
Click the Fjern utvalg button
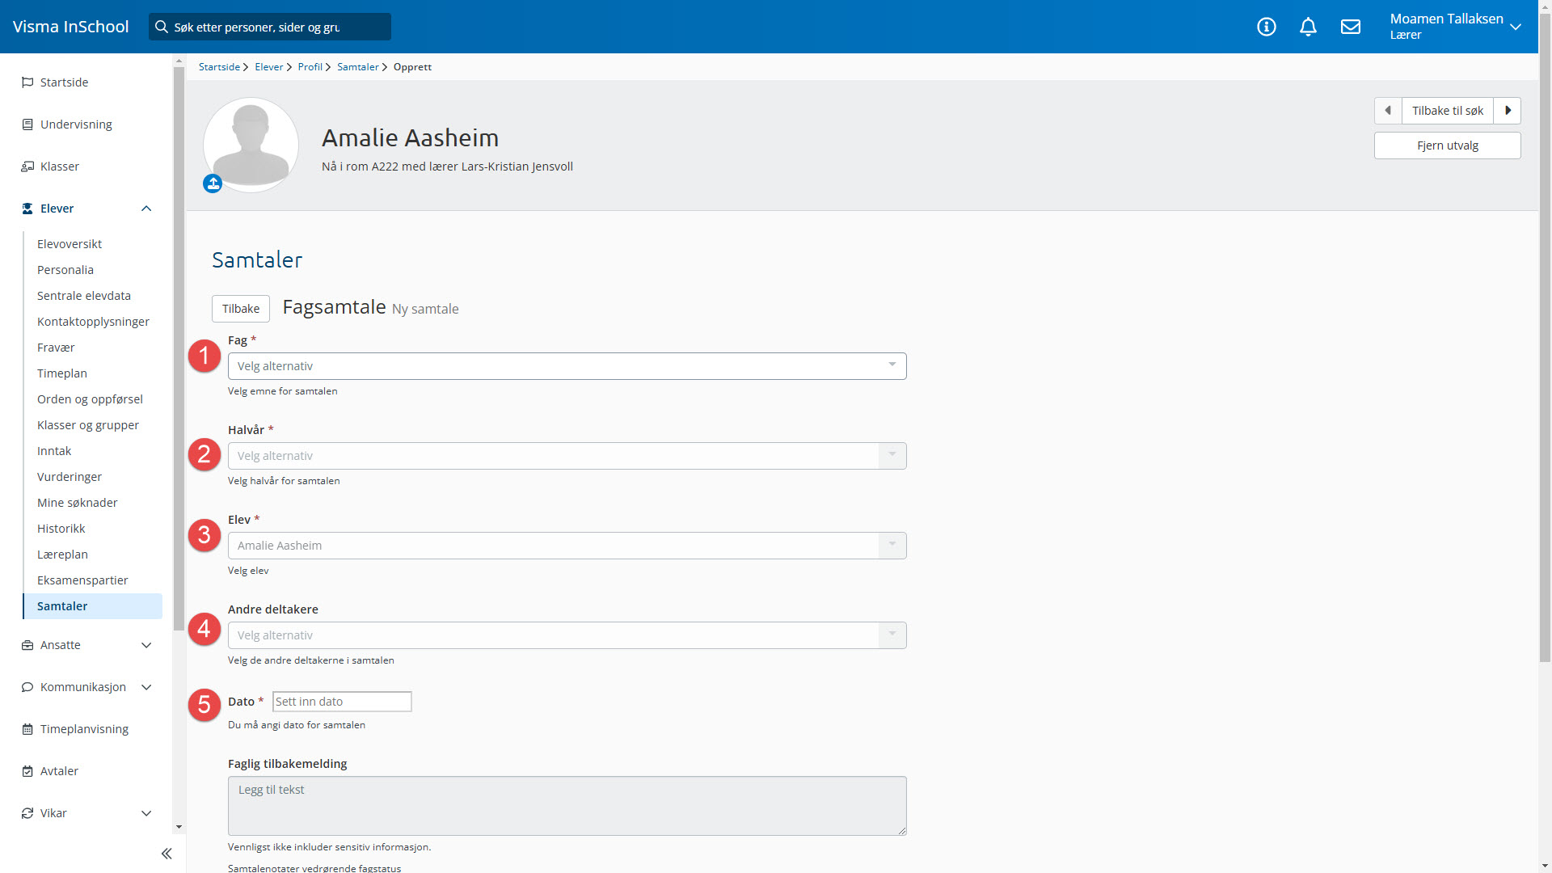pyautogui.click(x=1447, y=145)
